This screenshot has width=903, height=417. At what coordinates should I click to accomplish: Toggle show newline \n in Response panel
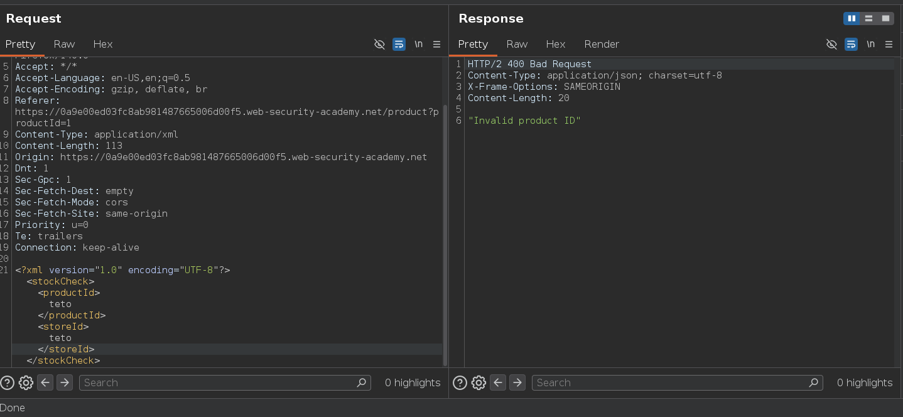click(870, 44)
